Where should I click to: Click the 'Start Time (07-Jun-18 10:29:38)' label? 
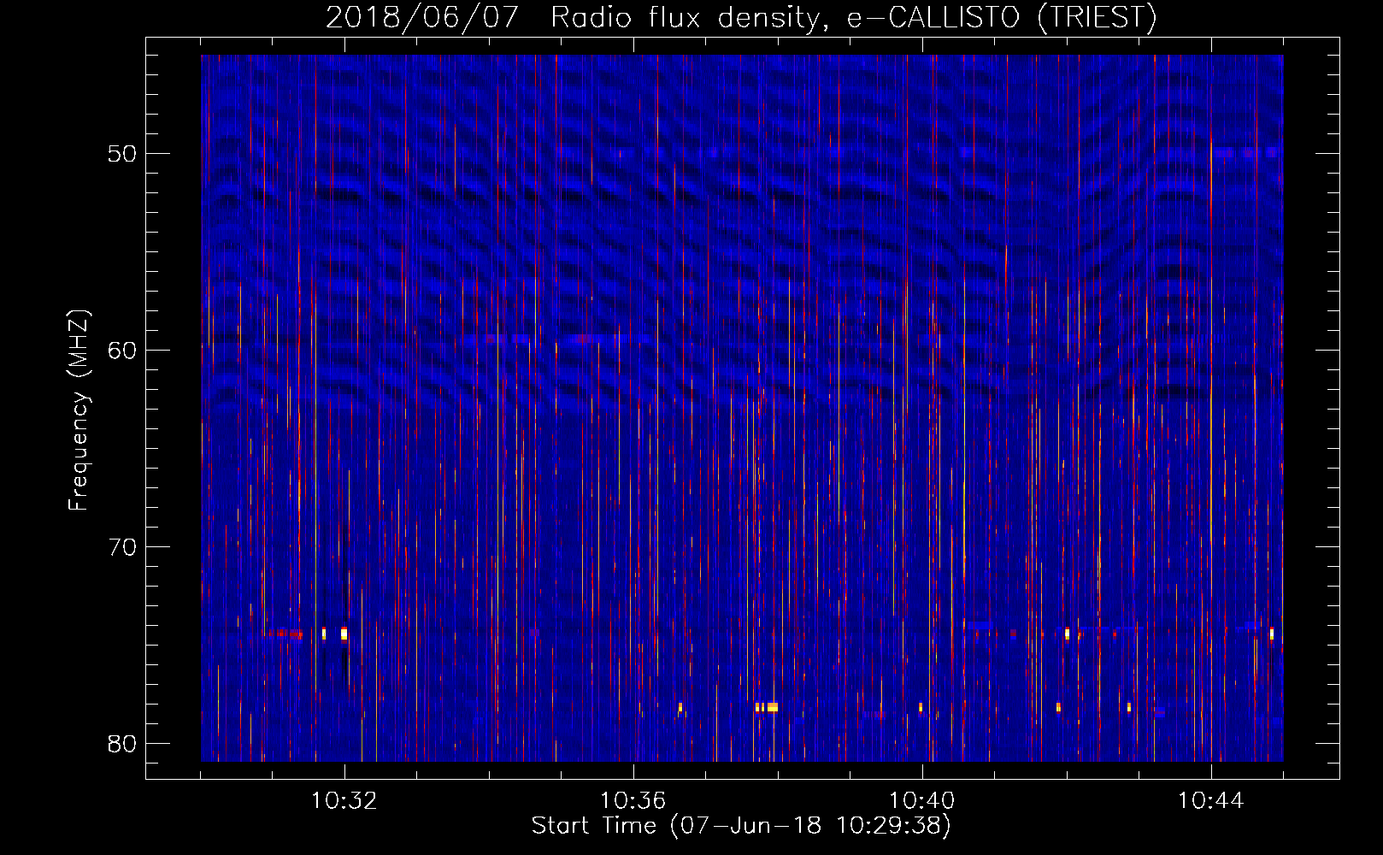pos(741,826)
